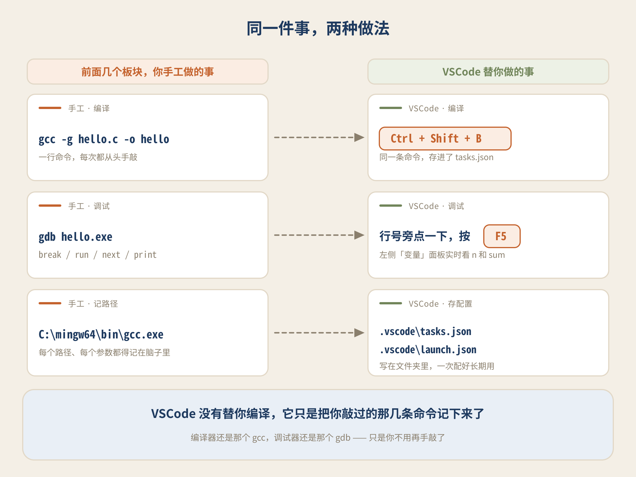Click the caption 写在文件夹里，一次配好长期用
The image size is (636, 477).
click(436, 366)
